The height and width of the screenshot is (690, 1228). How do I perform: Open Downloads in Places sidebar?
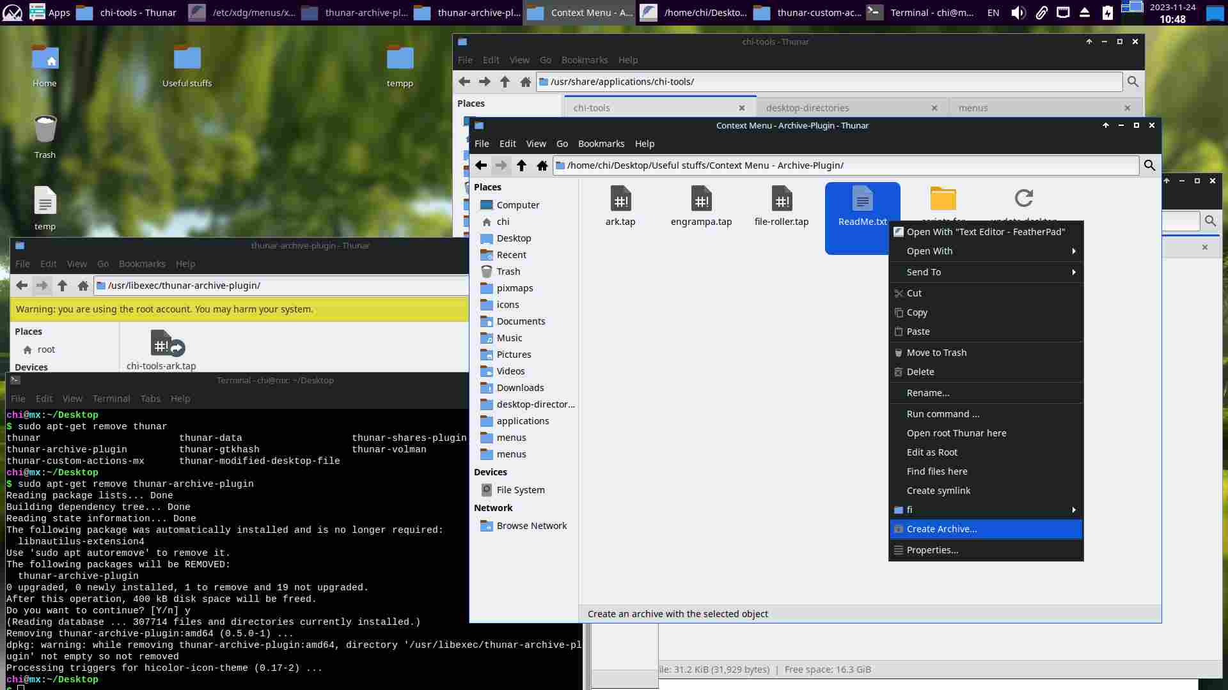point(520,388)
